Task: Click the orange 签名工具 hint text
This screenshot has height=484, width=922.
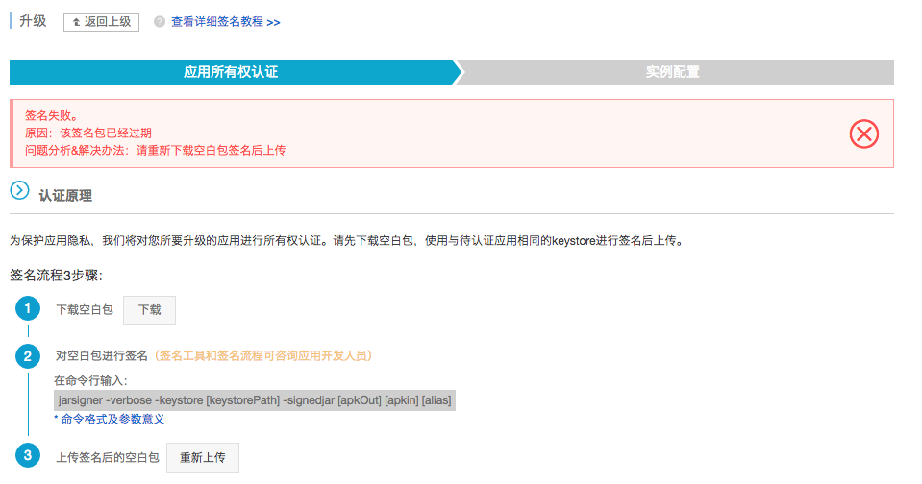Action: [263, 356]
